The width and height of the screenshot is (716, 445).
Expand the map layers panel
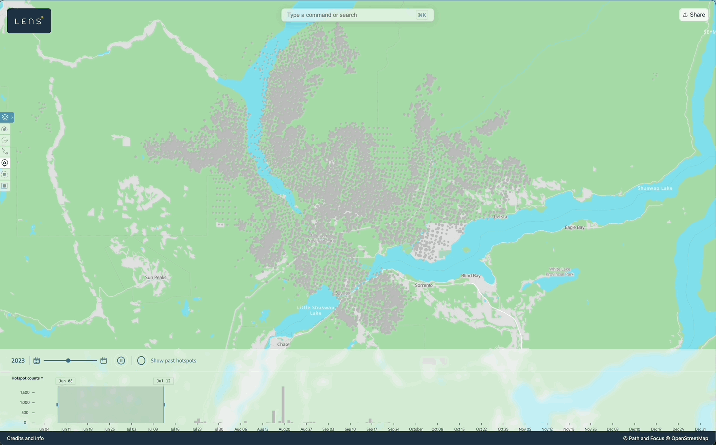coord(6,117)
